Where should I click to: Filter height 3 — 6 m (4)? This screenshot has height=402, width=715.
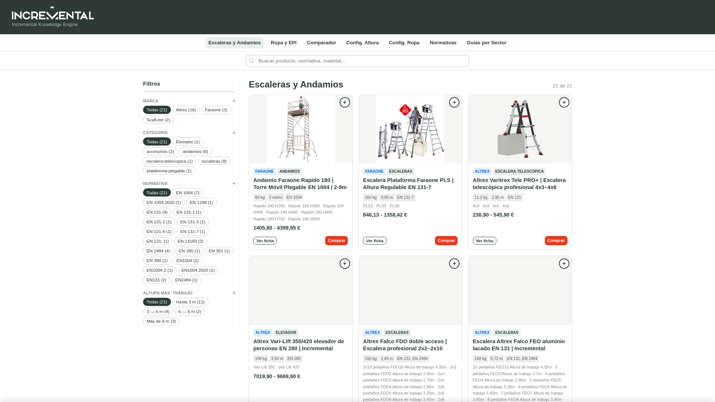pyautogui.click(x=158, y=312)
